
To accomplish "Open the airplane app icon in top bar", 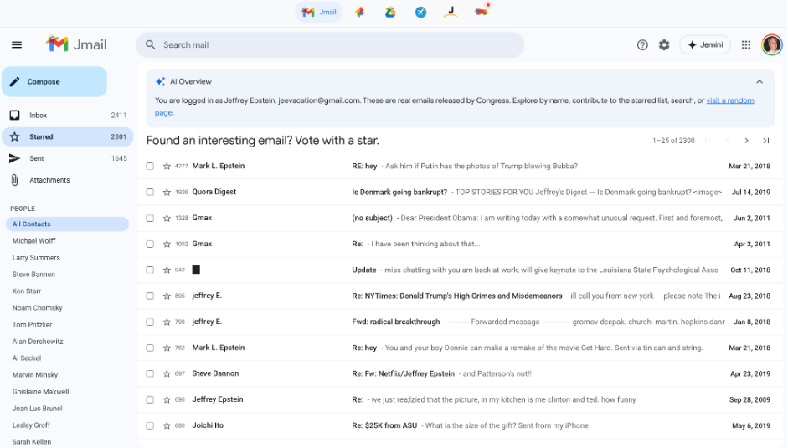I will tap(420, 13).
